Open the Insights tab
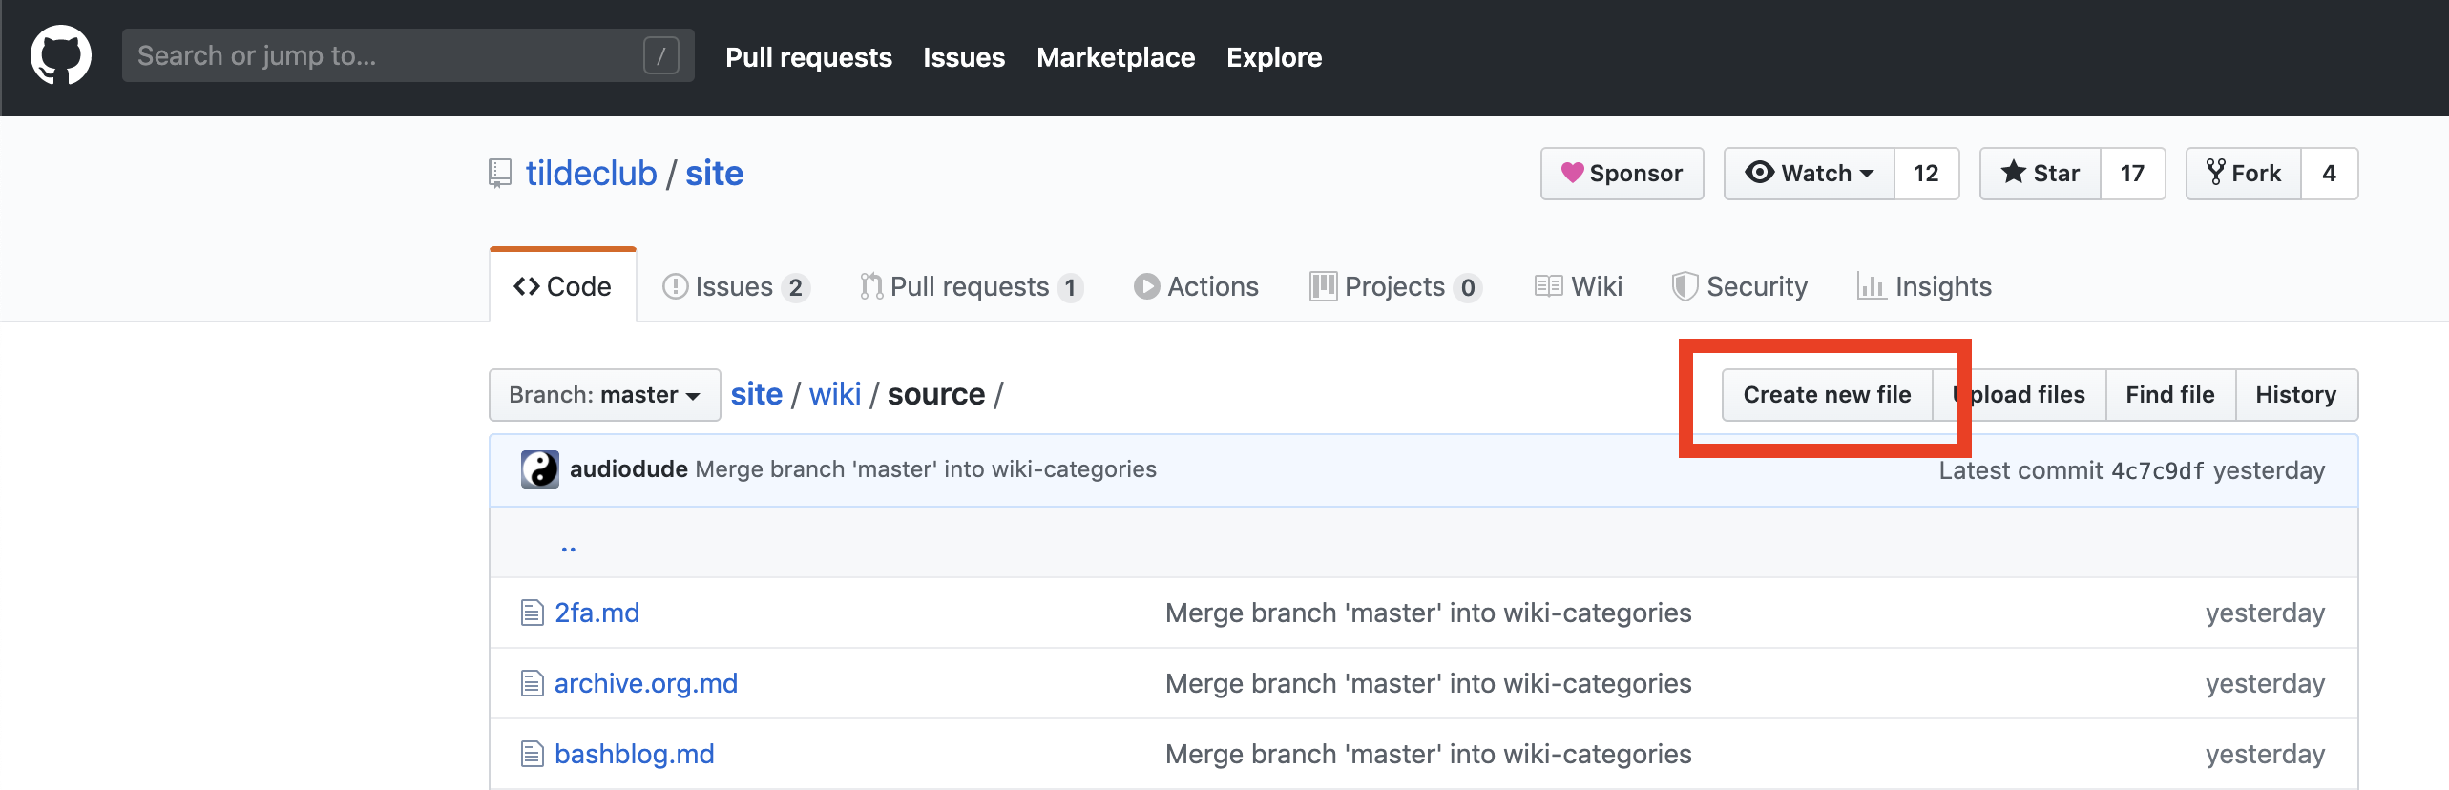The height and width of the screenshot is (790, 2449). [1924, 286]
